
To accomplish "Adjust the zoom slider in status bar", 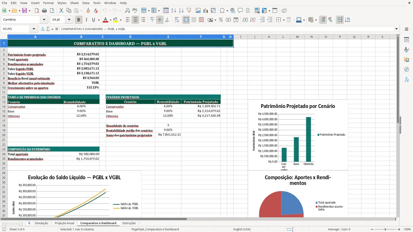I will (x=385, y=229).
